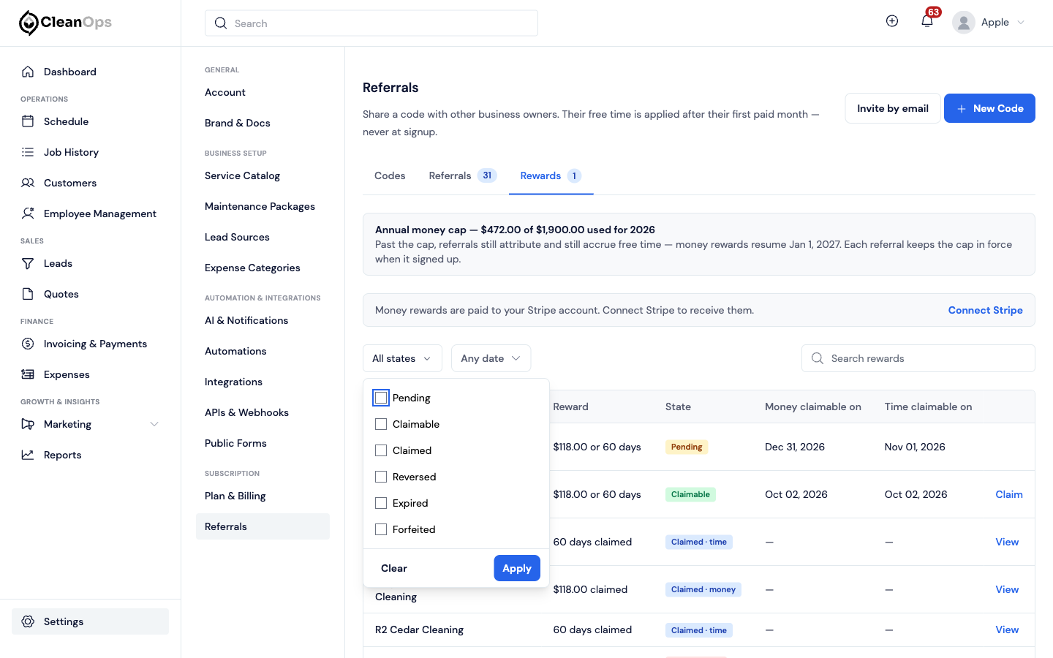Expand the Marketing submenu chevron
This screenshot has height=658, width=1053.
pos(154,424)
